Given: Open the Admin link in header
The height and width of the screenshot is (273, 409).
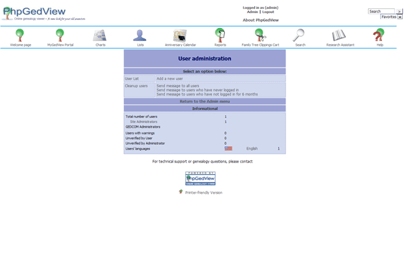Looking at the screenshot, I should [252, 12].
